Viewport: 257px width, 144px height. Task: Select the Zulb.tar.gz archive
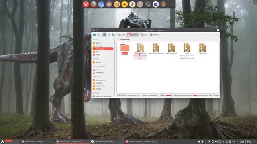202,49
